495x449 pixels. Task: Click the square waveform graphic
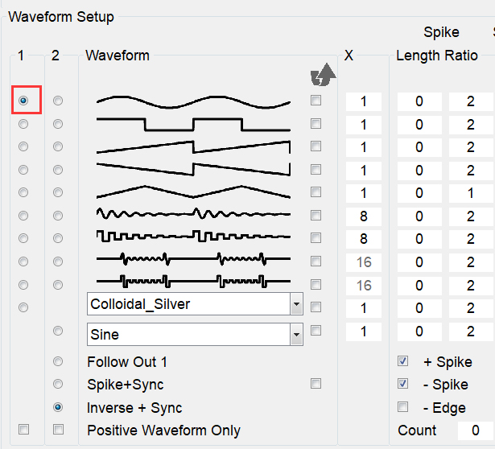coord(193,124)
